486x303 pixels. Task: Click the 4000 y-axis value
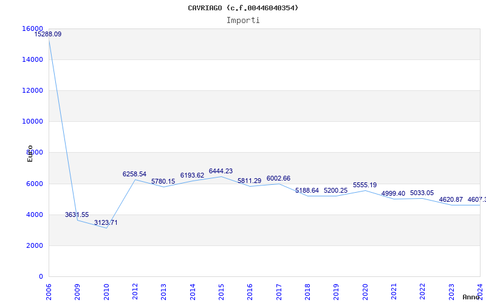[35, 215]
